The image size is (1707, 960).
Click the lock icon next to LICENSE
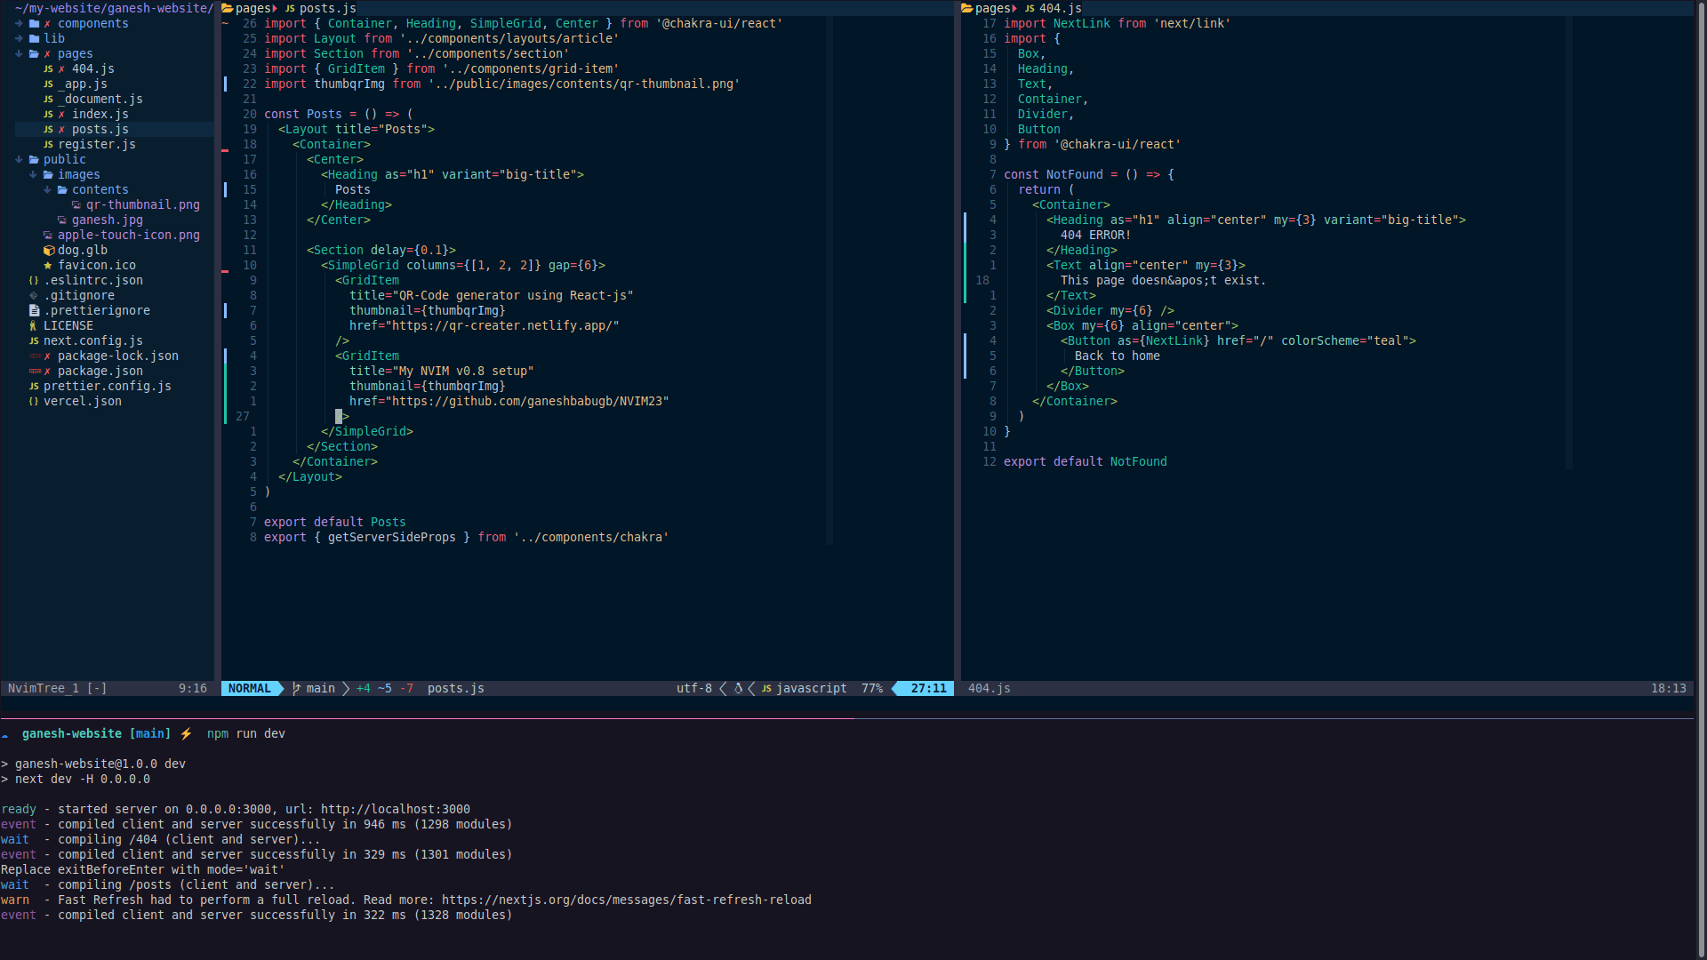click(x=34, y=325)
